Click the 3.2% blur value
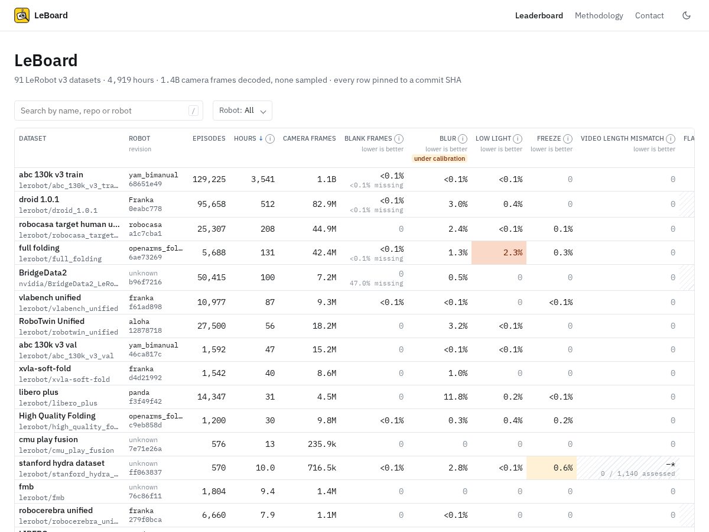This screenshot has height=532, width=709. point(458,326)
